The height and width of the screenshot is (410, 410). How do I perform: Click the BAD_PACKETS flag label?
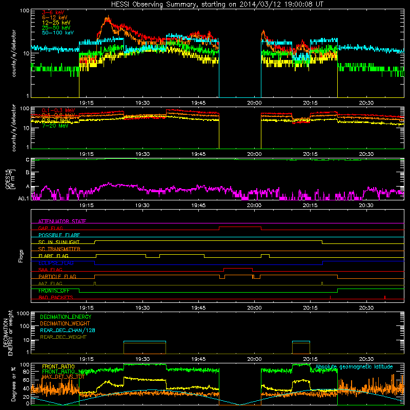coord(56,297)
